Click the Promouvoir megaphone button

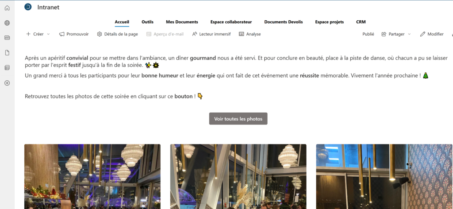click(x=74, y=34)
